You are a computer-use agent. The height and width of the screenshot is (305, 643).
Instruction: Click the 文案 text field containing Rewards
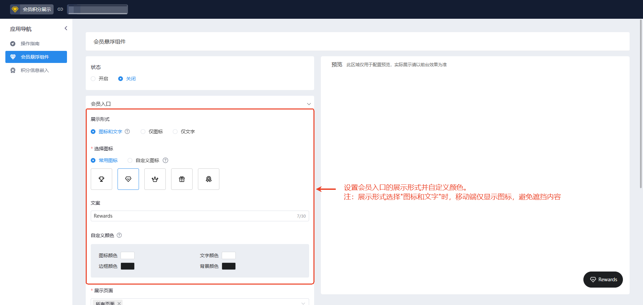[x=200, y=216]
